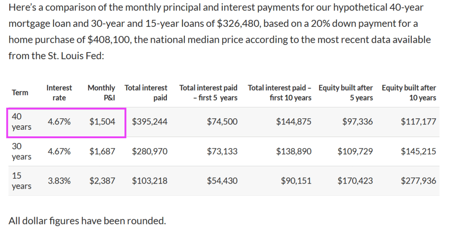Image resolution: width=452 pixels, height=229 pixels.
Task: Click the $395,244 total interest cell
Action: [150, 122]
